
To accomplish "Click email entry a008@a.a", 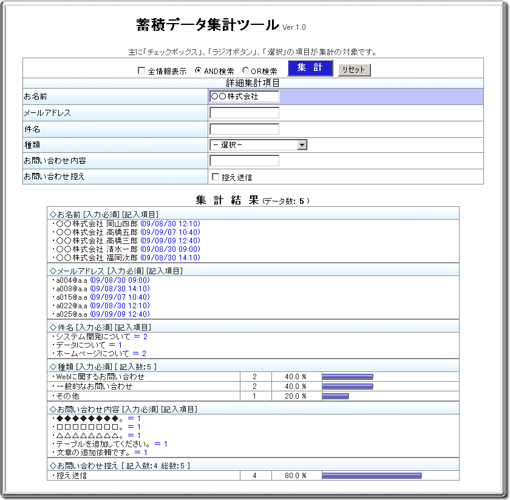I will click(101, 288).
